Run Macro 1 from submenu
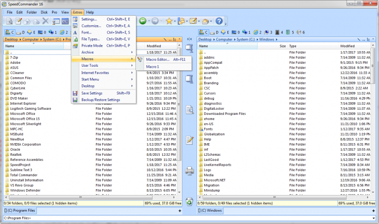The width and height of the screenshot is (379, 224). tap(164, 67)
